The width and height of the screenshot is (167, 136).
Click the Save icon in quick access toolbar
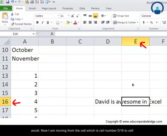pyautogui.click(x=7, y=2)
